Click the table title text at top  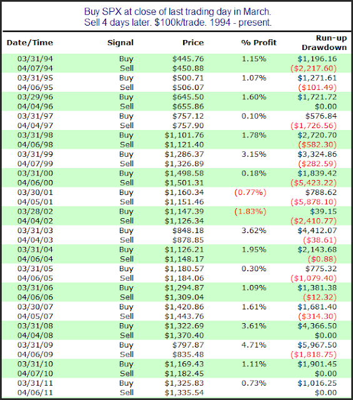pyautogui.click(x=178, y=17)
